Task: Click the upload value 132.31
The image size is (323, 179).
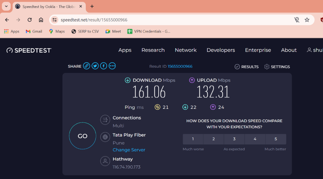Action: (x=213, y=92)
